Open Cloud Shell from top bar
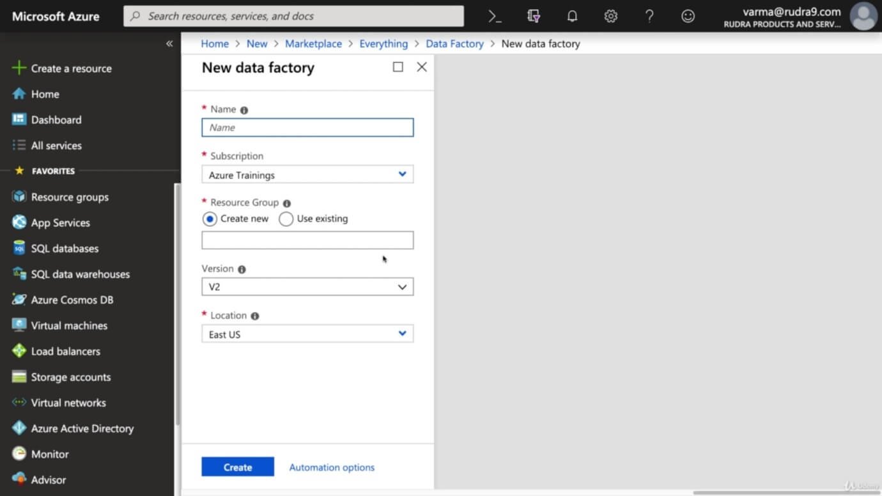 pyautogui.click(x=495, y=17)
